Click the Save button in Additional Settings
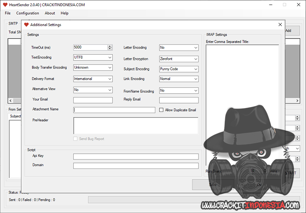Screen dimensions: 306x213 tap(213, 185)
